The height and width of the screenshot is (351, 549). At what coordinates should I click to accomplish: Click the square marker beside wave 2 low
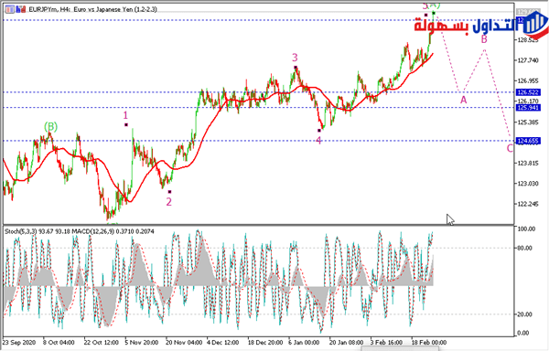point(170,192)
